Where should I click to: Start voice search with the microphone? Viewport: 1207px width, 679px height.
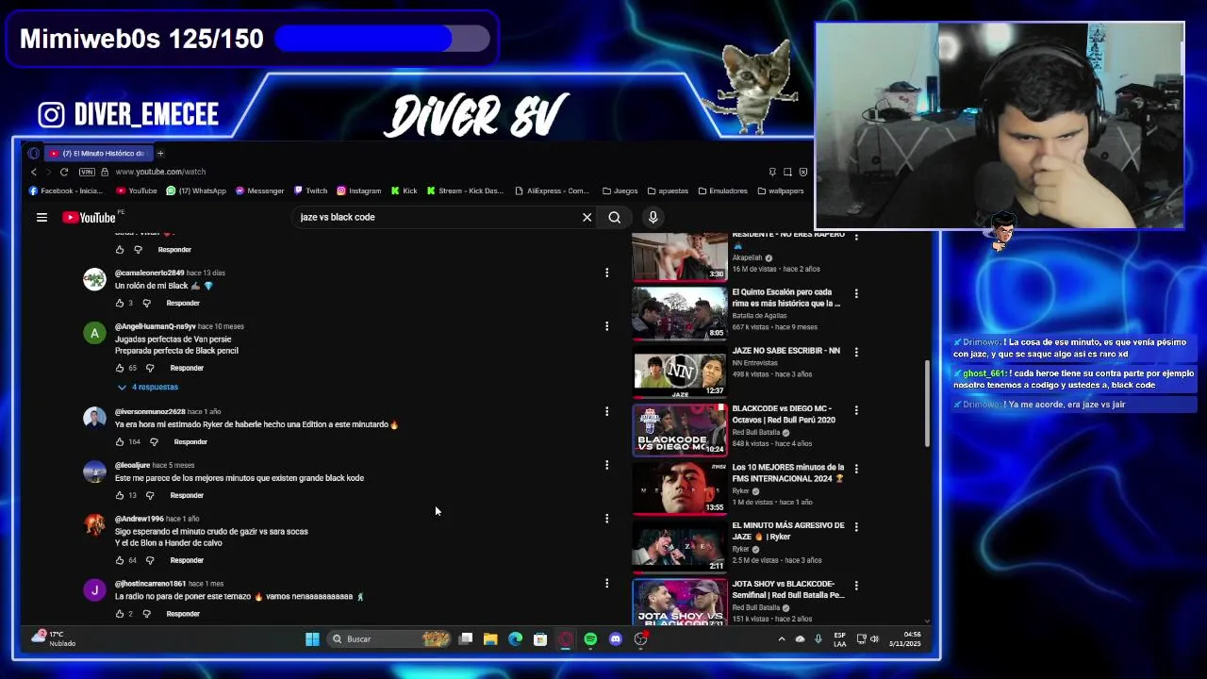tap(653, 217)
